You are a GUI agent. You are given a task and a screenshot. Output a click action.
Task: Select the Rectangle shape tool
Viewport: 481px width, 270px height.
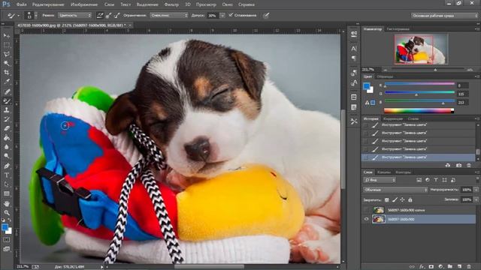coord(7,193)
